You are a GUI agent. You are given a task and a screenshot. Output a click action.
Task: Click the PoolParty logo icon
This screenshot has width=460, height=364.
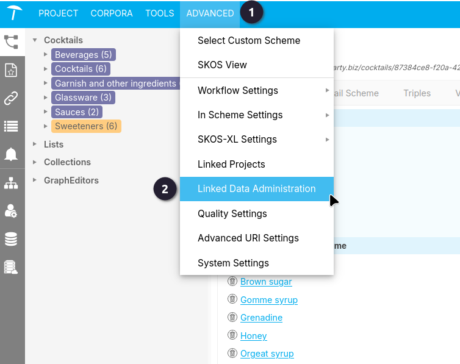pos(14,13)
